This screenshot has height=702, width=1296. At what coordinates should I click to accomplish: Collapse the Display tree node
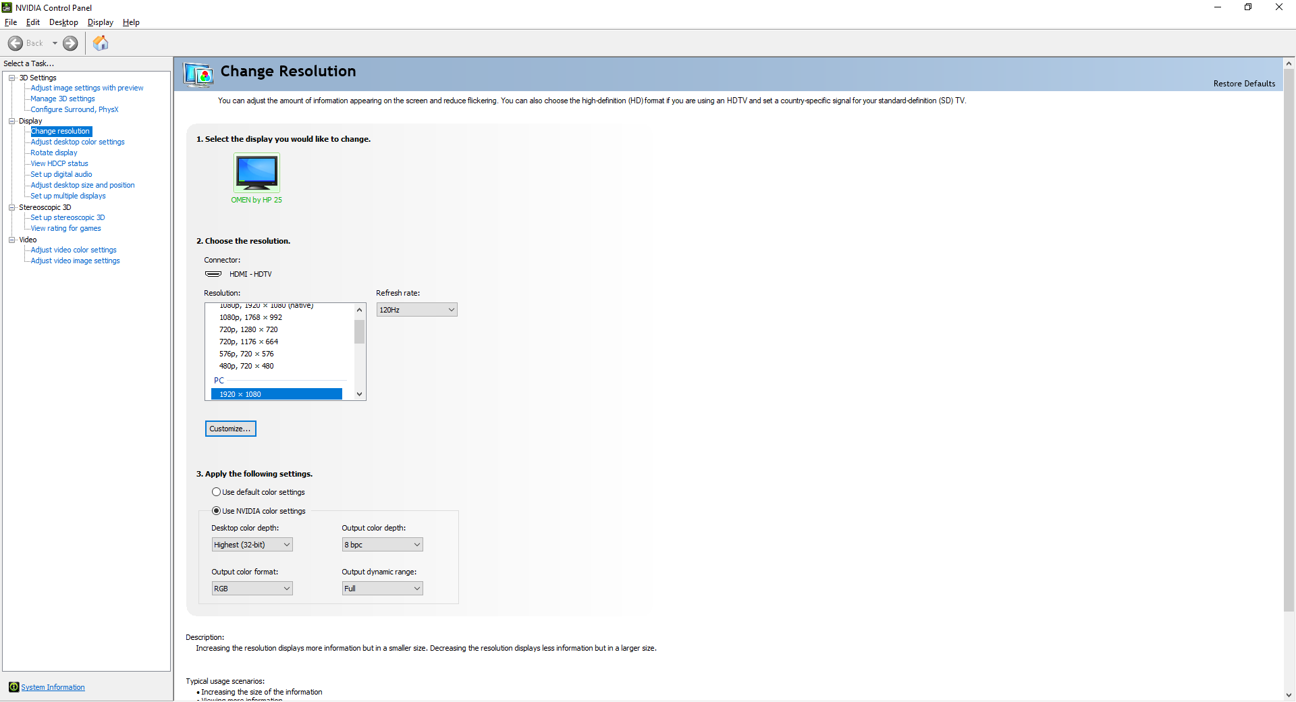click(x=12, y=121)
